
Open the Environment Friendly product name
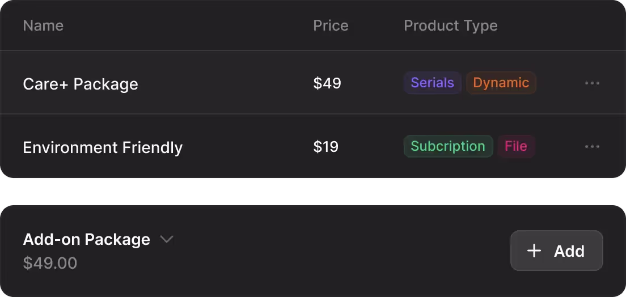(x=103, y=147)
